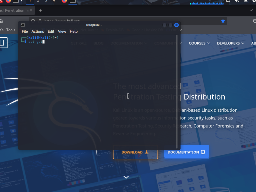The image size is (256, 192).
Task: Select the Penetration Testing tab in Firefox
Action: [16, 10]
